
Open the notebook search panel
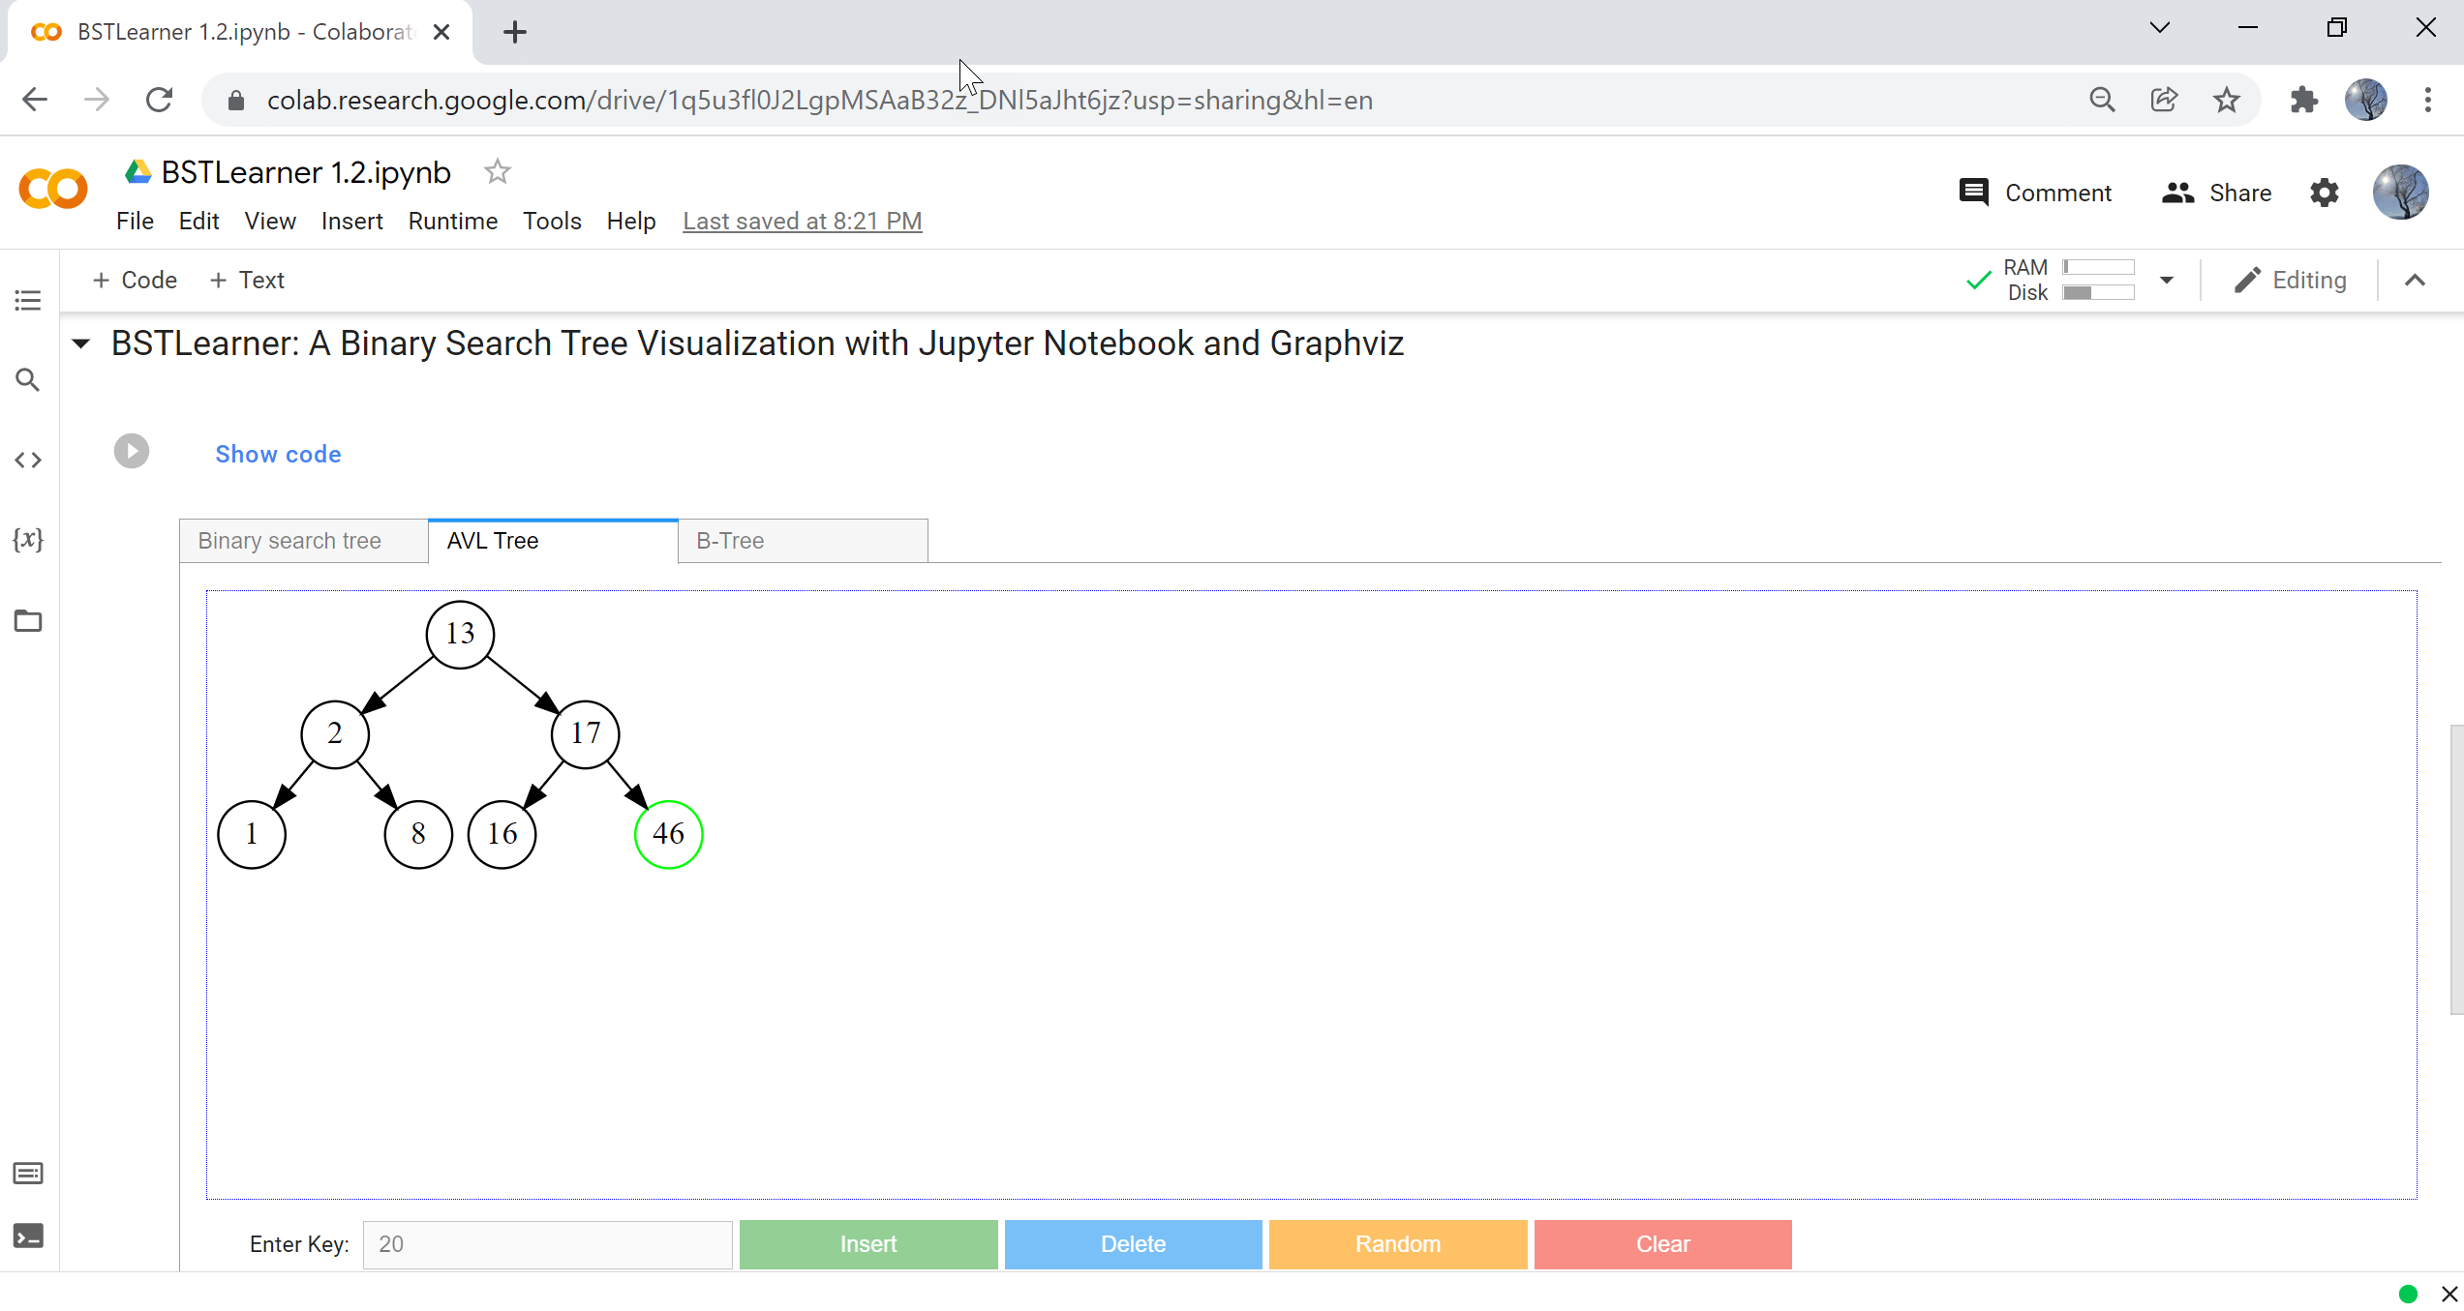click(27, 379)
